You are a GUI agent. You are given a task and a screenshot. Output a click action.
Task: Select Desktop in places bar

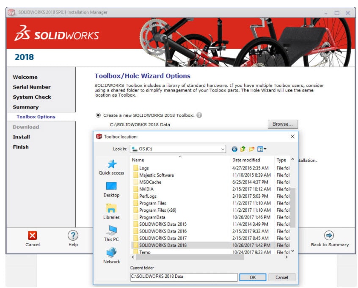tap(111, 190)
